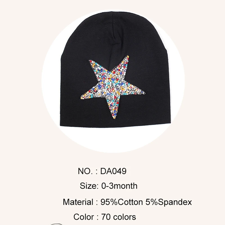The height and width of the screenshot is (225, 225).
Task: Click the right point of the star
Action: [143, 93]
